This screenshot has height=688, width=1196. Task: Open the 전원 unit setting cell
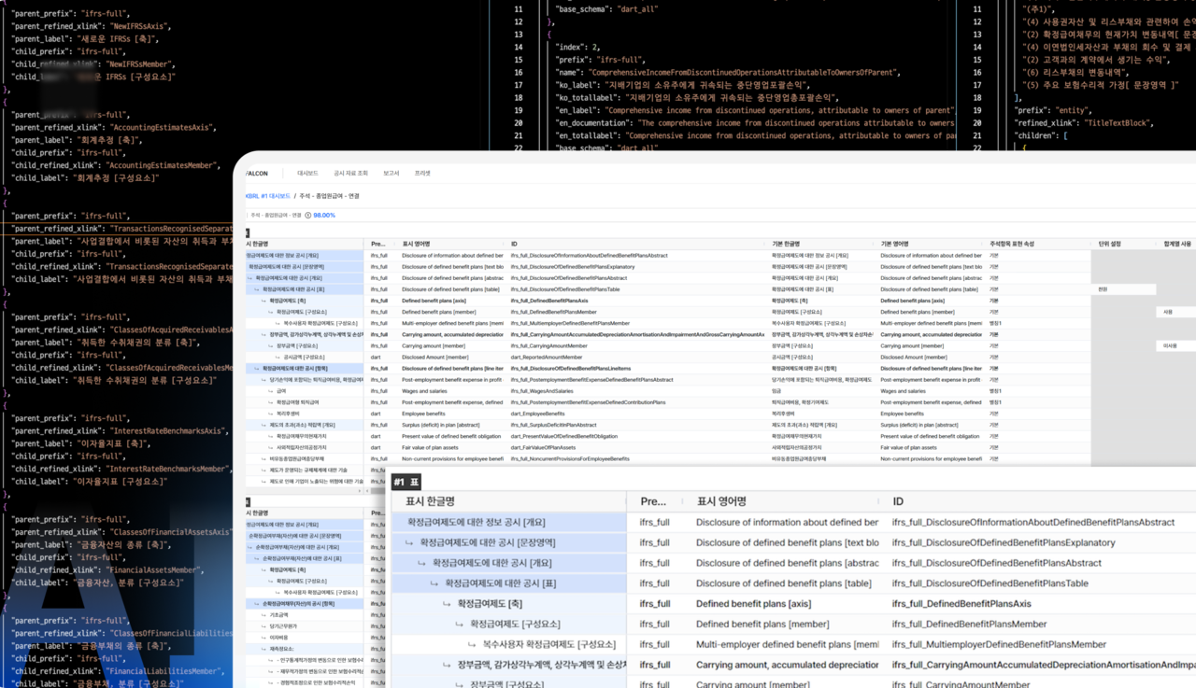pos(1123,289)
